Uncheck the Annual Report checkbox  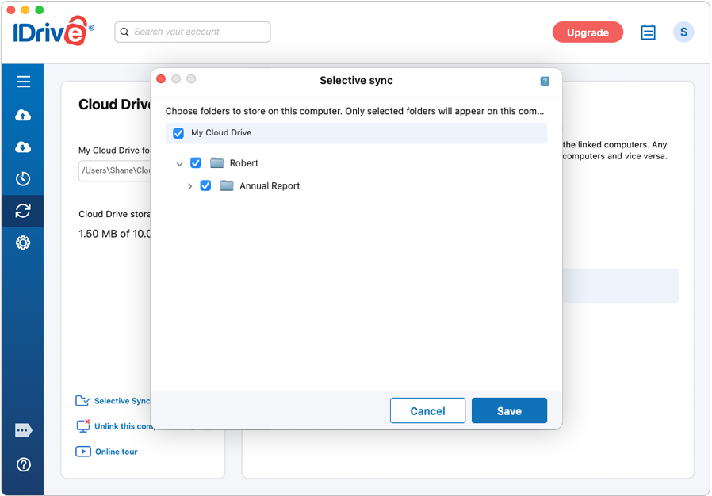pos(205,185)
